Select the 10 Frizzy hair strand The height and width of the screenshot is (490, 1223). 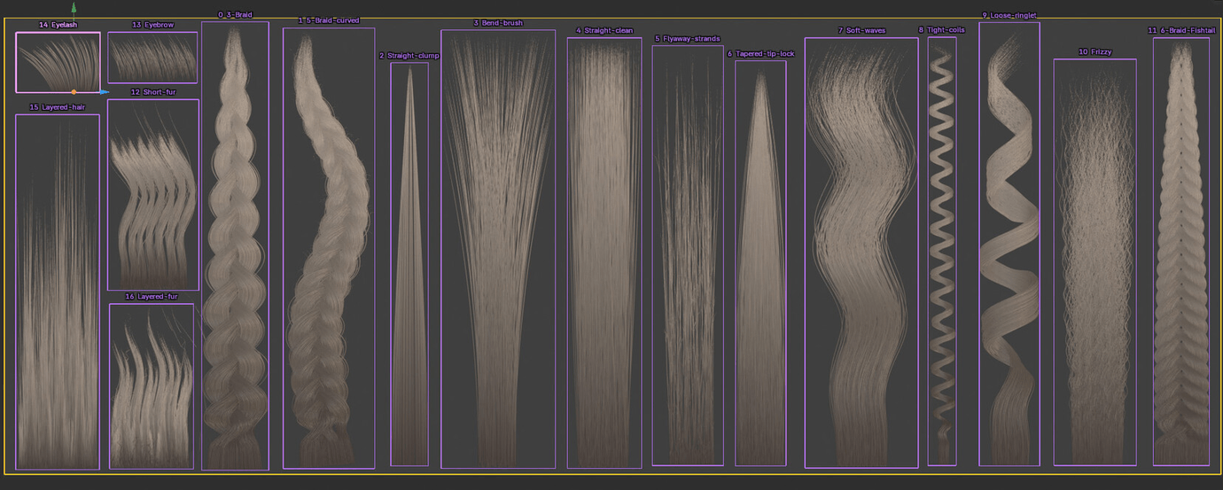point(1094,262)
